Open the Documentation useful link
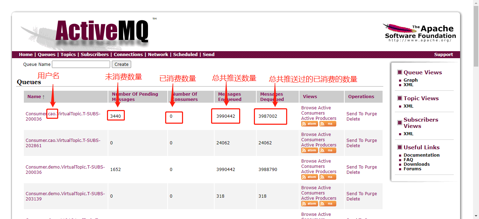 tap(421, 155)
